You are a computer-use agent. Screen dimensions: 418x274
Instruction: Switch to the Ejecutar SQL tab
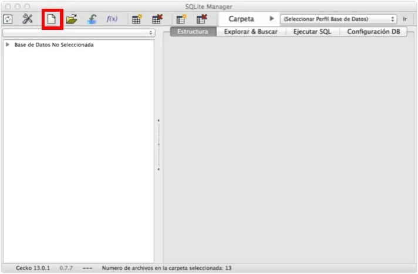coord(312,32)
